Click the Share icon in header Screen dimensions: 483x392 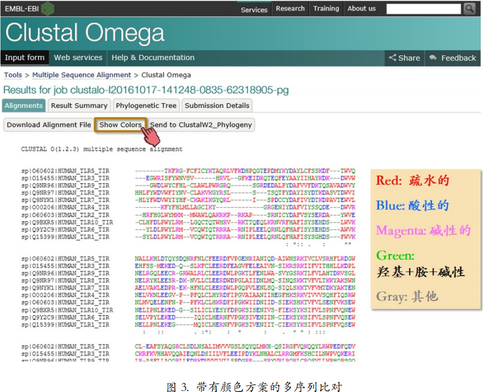(x=392, y=58)
